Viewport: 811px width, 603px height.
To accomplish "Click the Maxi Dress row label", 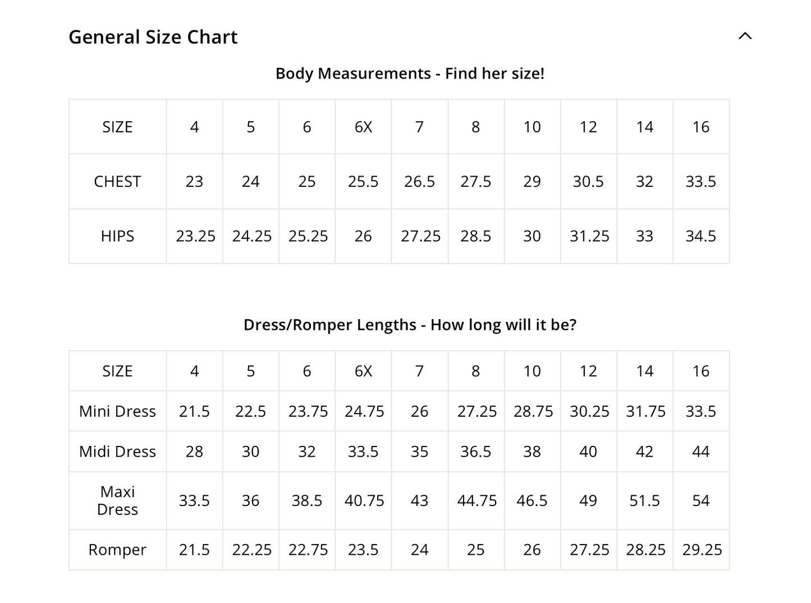I will pyautogui.click(x=117, y=500).
